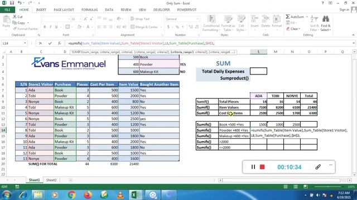Switch to POWERPIVOT tab
Screen dimensions: 357x200
(x=187, y=10)
